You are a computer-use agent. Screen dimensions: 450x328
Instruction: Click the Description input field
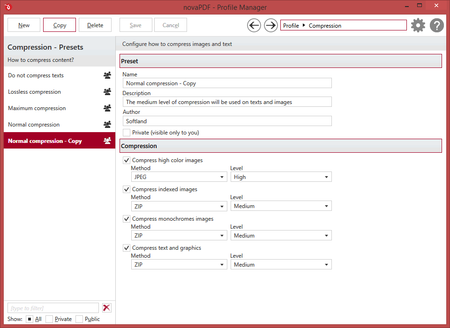tap(227, 102)
